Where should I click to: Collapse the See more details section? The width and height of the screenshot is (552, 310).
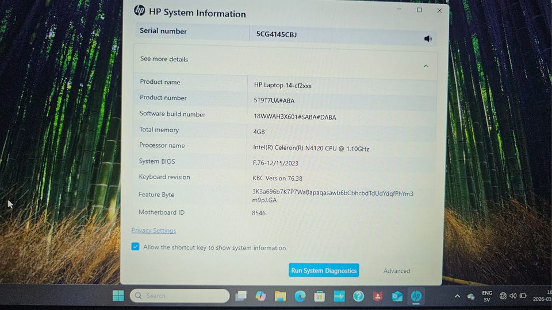425,65
